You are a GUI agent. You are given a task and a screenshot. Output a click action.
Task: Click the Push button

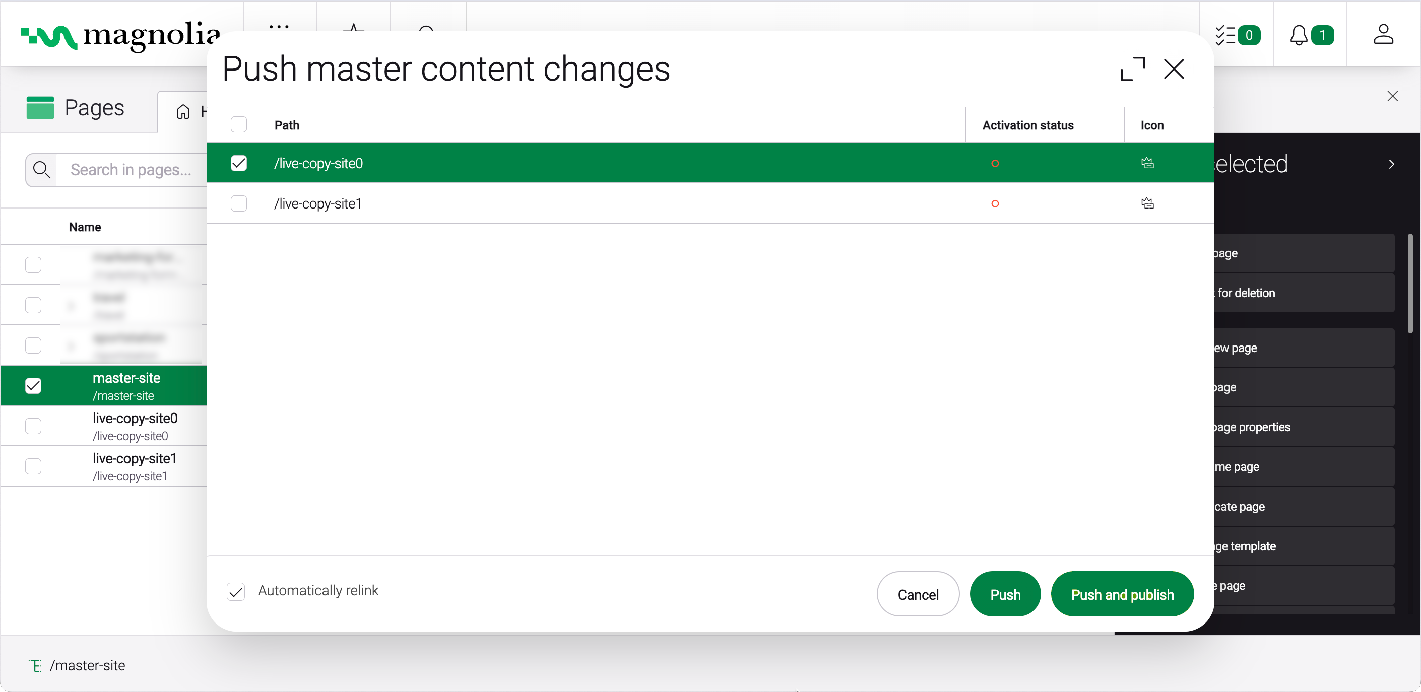click(x=1005, y=594)
